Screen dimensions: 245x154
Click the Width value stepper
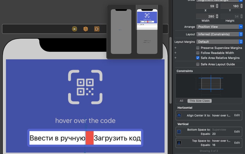217,16
